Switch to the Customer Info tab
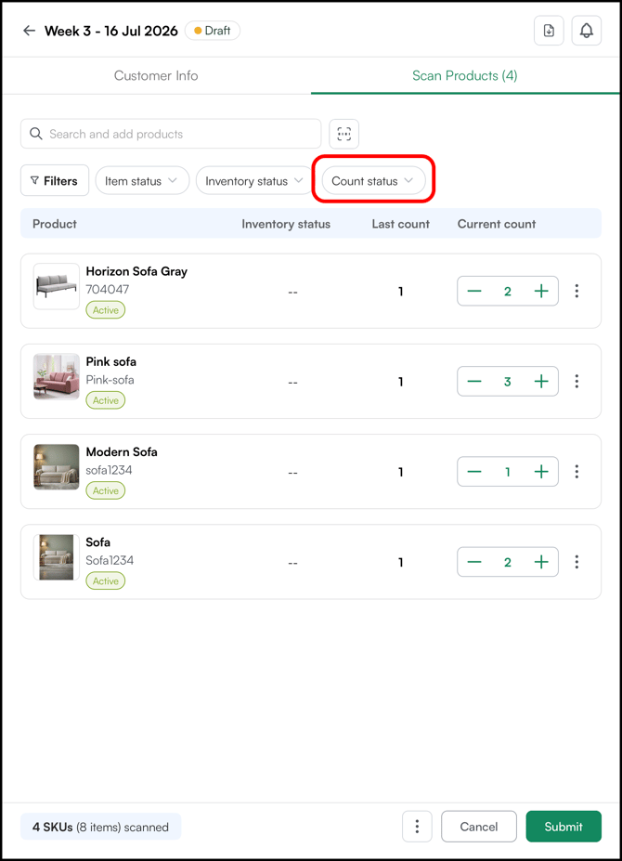622x861 pixels. [x=156, y=76]
